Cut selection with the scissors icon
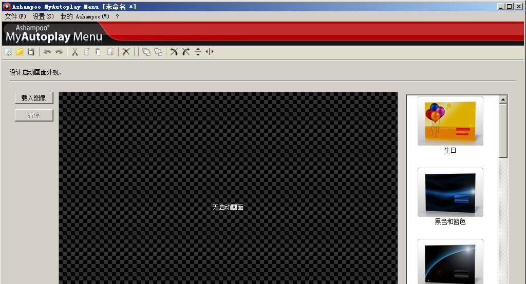Image resolution: width=526 pixels, height=284 pixels. tap(75, 52)
